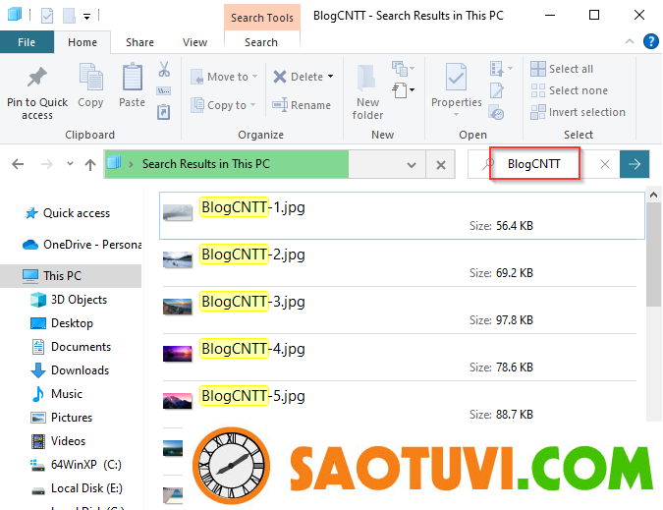663x510 pixels.
Task: Click the Pin to Quick access icon
Action: coord(36,77)
